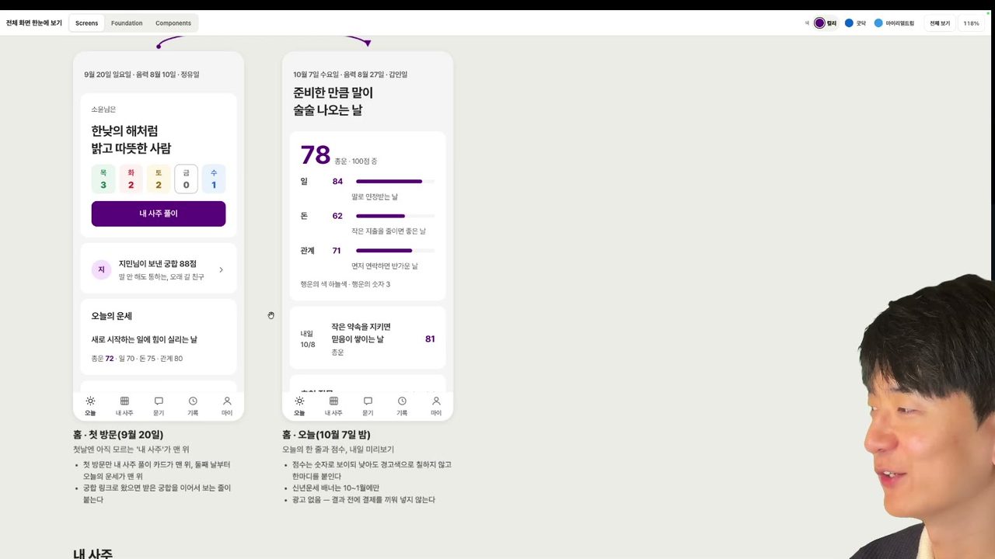Click the large 78 total score
995x559 pixels.
click(316, 155)
